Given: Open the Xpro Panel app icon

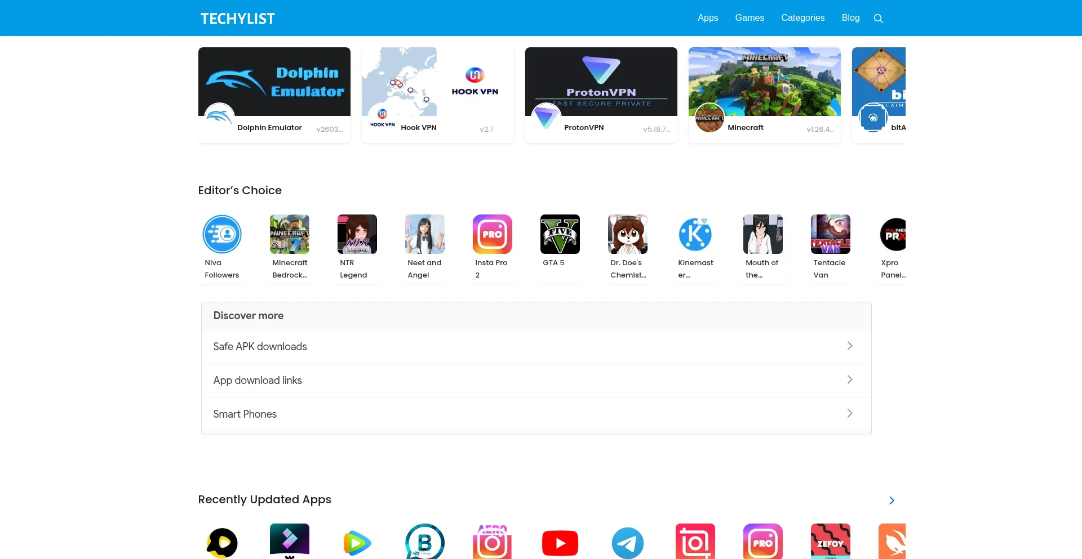Looking at the screenshot, I should click(x=893, y=234).
